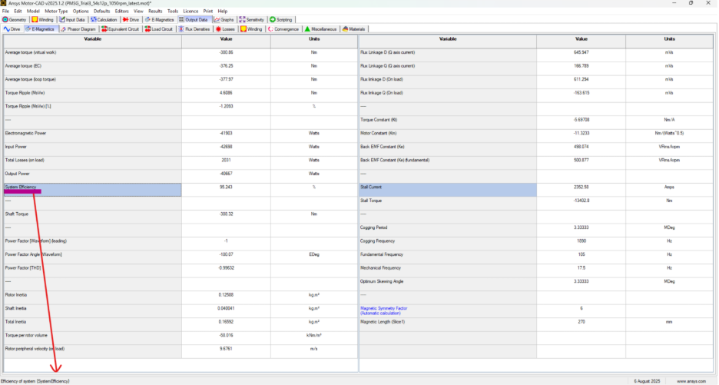The width and height of the screenshot is (719, 385).
Task: Open the Calculation tab
Action: point(104,19)
